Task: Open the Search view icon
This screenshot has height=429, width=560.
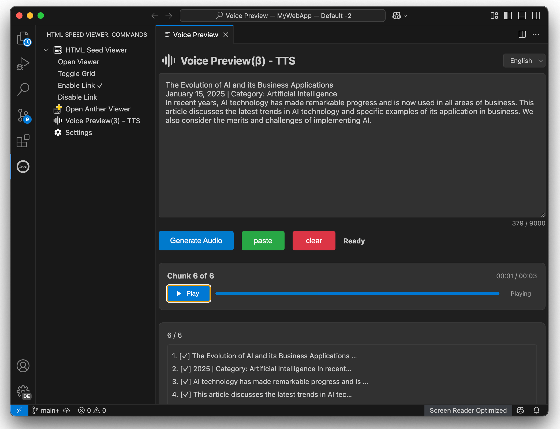Action: tap(23, 89)
